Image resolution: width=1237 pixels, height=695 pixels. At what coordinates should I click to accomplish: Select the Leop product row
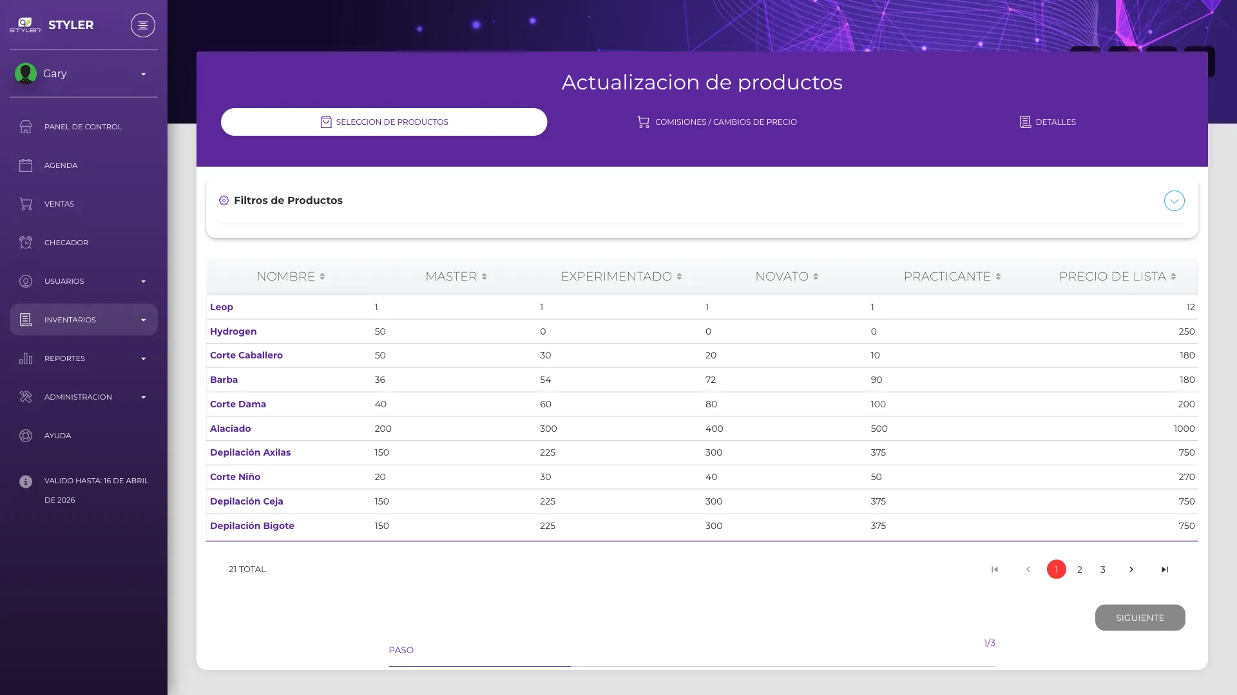tap(702, 307)
